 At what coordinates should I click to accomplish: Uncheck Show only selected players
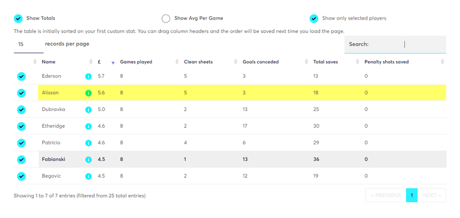(x=314, y=18)
